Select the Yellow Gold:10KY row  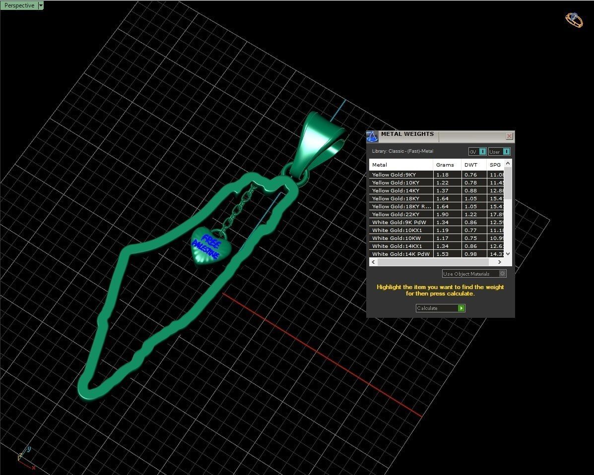[x=437, y=182]
